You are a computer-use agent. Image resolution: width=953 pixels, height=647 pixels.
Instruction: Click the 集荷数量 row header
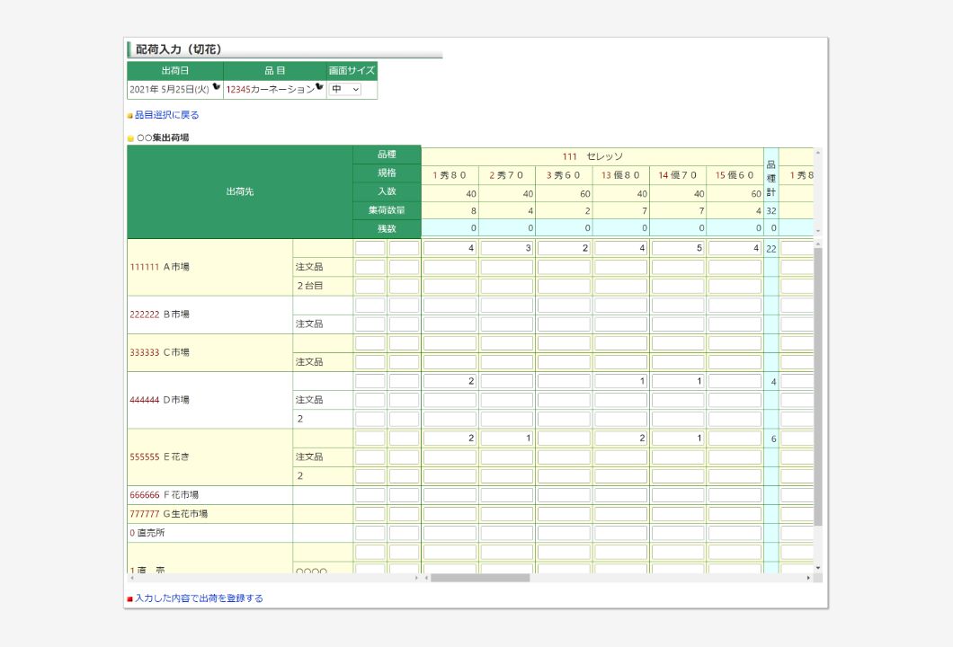(x=387, y=210)
